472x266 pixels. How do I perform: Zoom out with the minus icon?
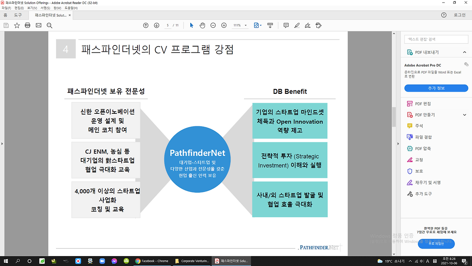[x=213, y=25]
